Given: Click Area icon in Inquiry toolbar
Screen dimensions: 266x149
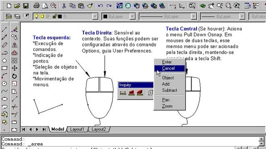Looking at the screenshot, I should pyautogui.click(x=131, y=93).
